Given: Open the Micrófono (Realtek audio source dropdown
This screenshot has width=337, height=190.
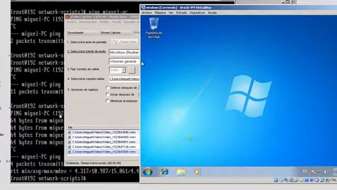Looking at the screenshot, I should pyautogui.click(x=124, y=52).
